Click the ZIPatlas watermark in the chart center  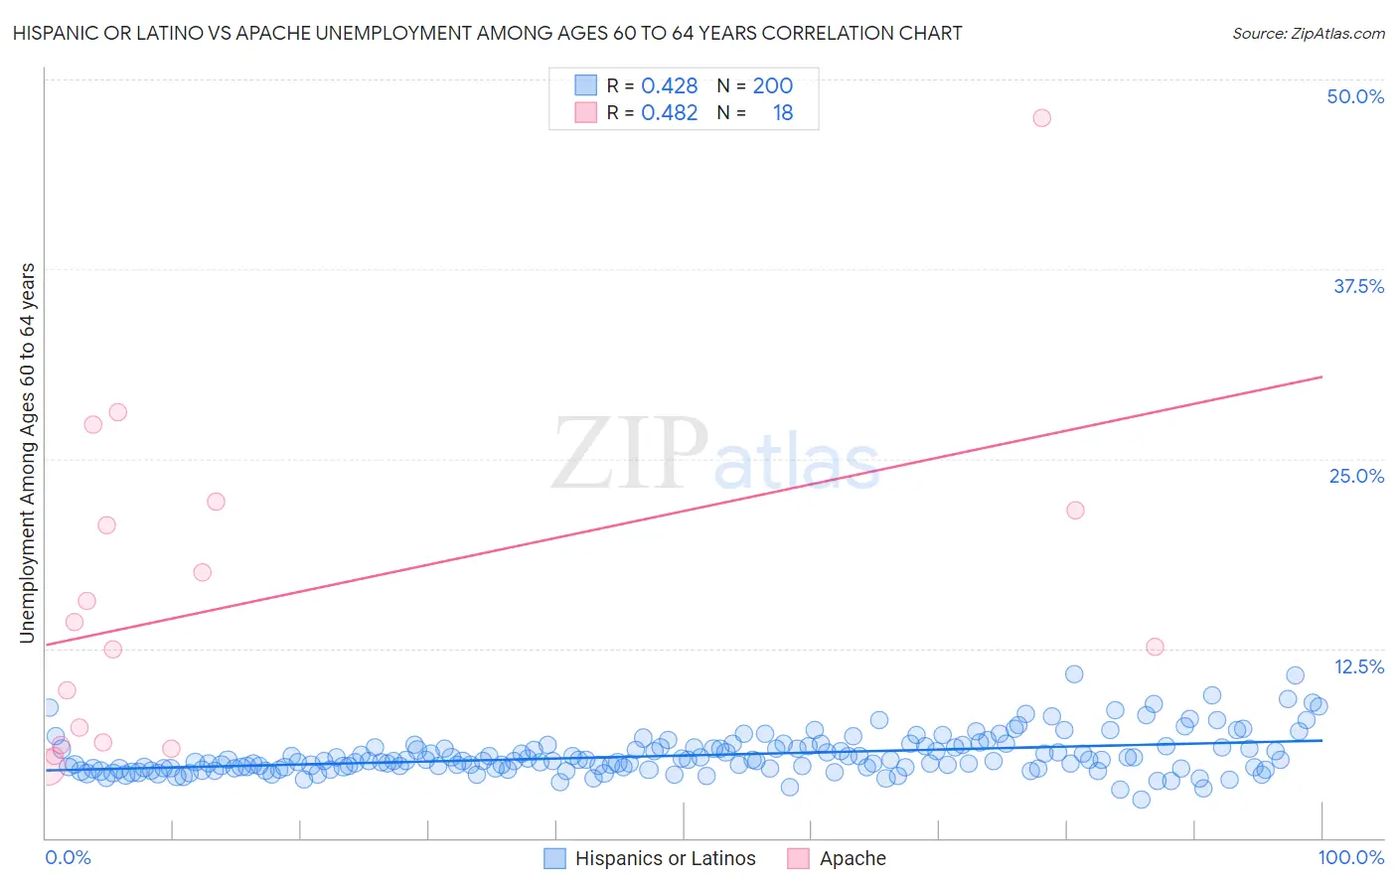click(715, 455)
